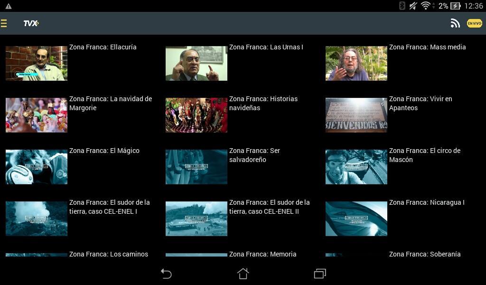Select the title 'La navidad de Margorie'
Viewport: 486px width, 285px height.
click(x=111, y=103)
